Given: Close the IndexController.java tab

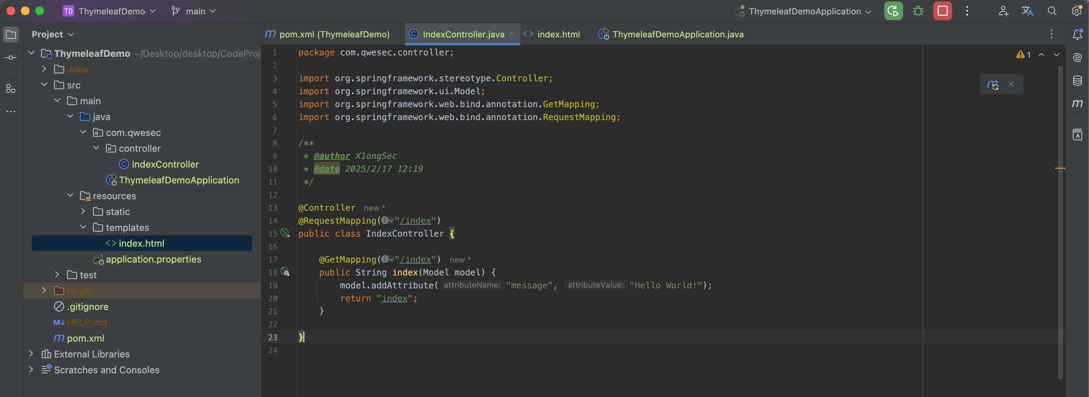Looking at the screenshot, I should (511, 34).
